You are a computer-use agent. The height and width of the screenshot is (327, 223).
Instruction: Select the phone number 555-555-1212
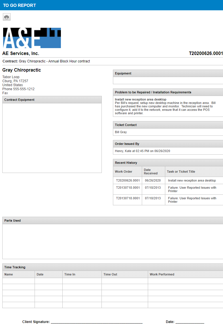(24, 89)
